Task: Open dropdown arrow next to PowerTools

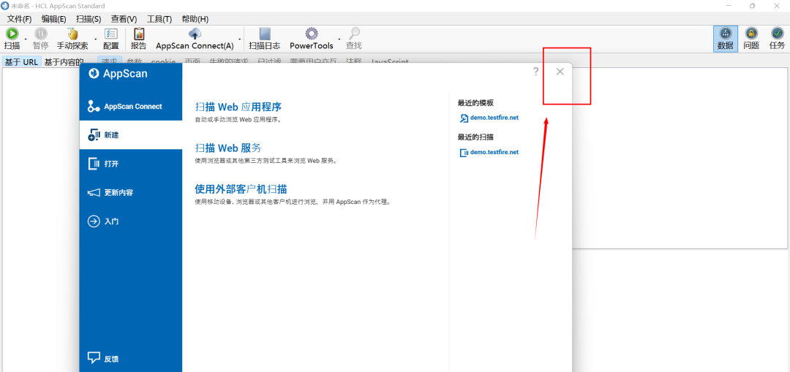Action: point(339,39)
